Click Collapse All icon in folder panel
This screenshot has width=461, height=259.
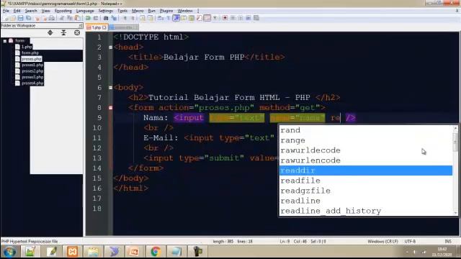63,32
